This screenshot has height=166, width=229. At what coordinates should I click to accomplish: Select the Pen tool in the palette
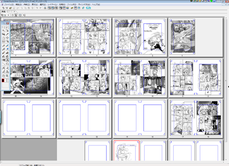pyautogui.click(x=4, y=46)
